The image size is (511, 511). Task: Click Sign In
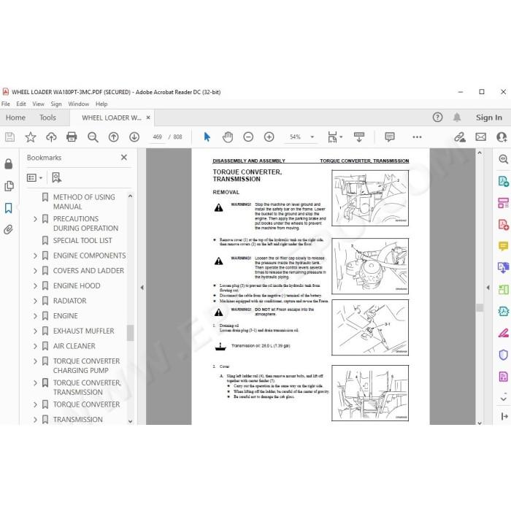click(489, 118)
